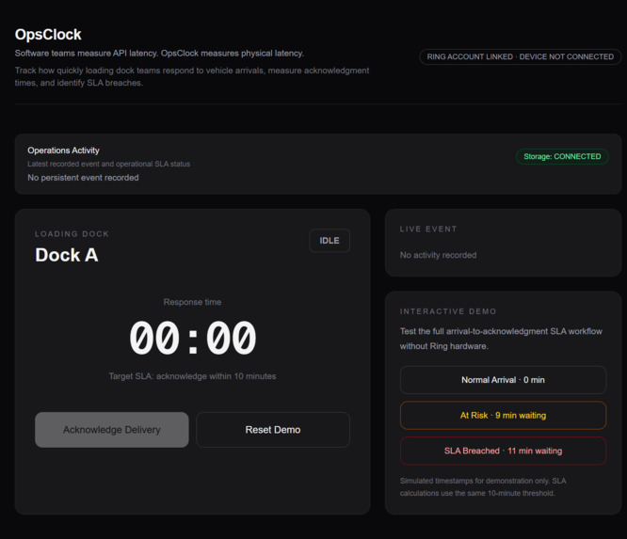Click 'Track how quickly loading dock teams' description
627x539 pixels.
click(192, 76)
